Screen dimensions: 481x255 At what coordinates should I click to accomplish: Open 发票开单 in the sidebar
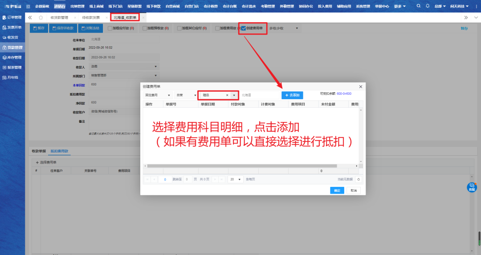pyautogui.click(x=12, y=27)
